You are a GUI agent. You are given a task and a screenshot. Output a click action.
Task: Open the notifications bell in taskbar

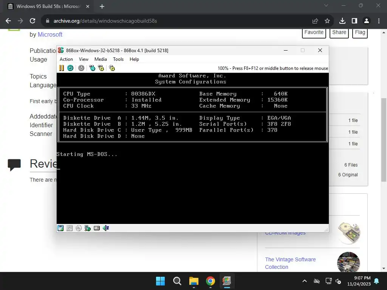(377, 281)
